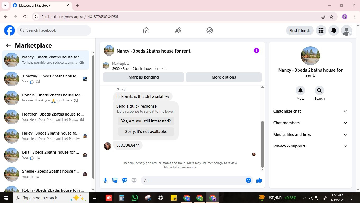The image size is (360, 203).
Task: Click the Chrome install app icon
Action: pos(323,17)
